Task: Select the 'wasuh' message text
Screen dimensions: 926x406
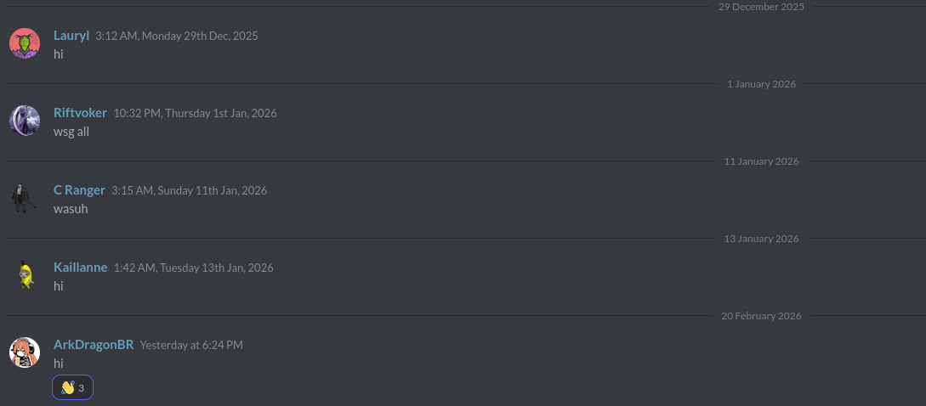Action: (71, 209)
